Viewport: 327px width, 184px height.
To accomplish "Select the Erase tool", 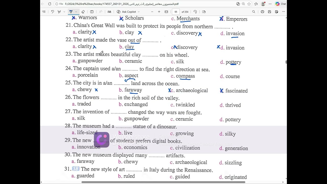I will coord(83,12).
